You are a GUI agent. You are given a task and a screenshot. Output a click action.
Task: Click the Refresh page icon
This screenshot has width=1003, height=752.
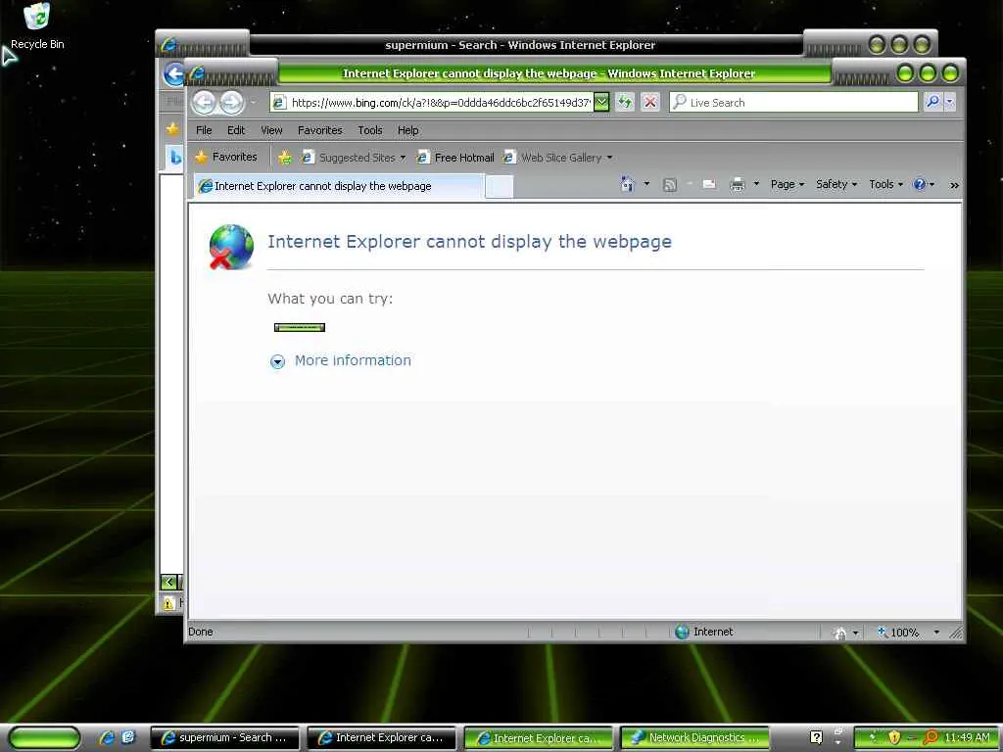tap(625, 102)
